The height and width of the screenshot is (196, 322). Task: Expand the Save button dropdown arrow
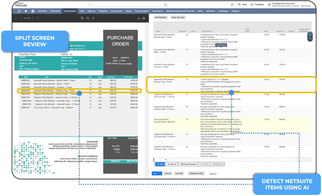[160, 174]
